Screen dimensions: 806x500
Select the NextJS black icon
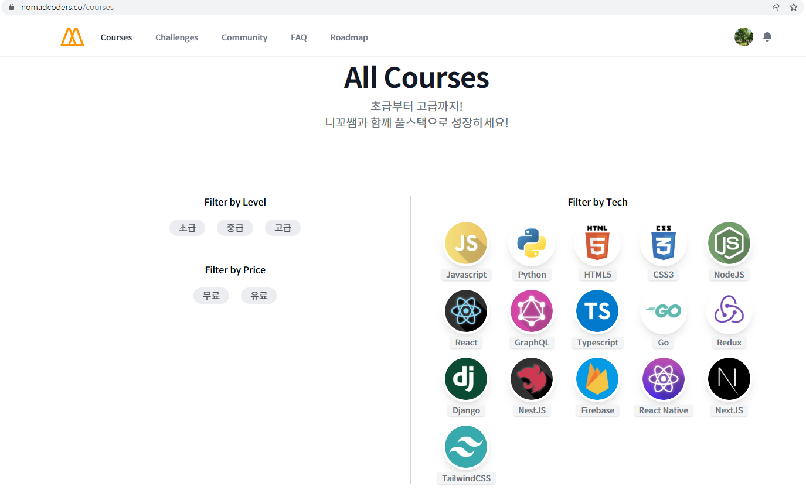point(729,379)
